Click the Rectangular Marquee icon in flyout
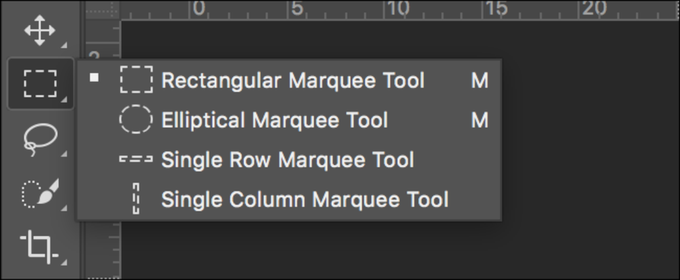Screen dimensions: 680x280 (136, 80)
